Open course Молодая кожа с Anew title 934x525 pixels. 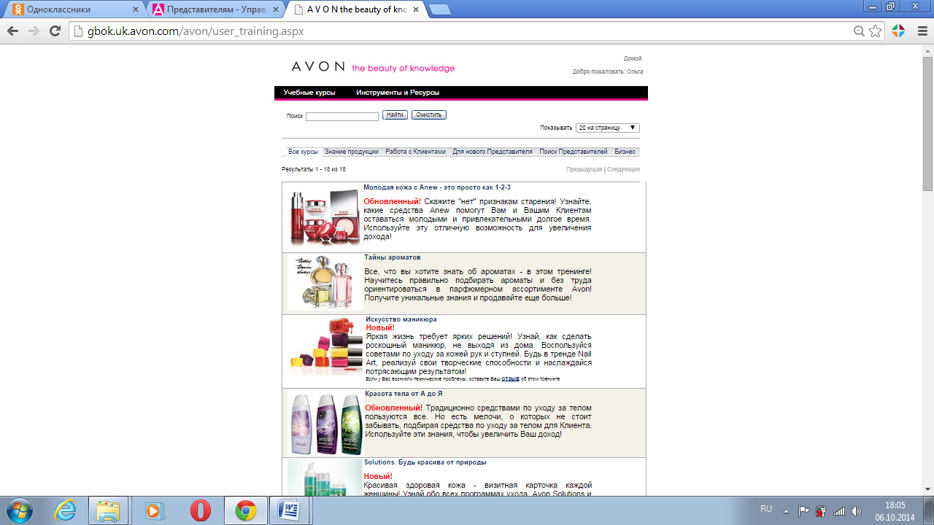[x=437, y=187]
